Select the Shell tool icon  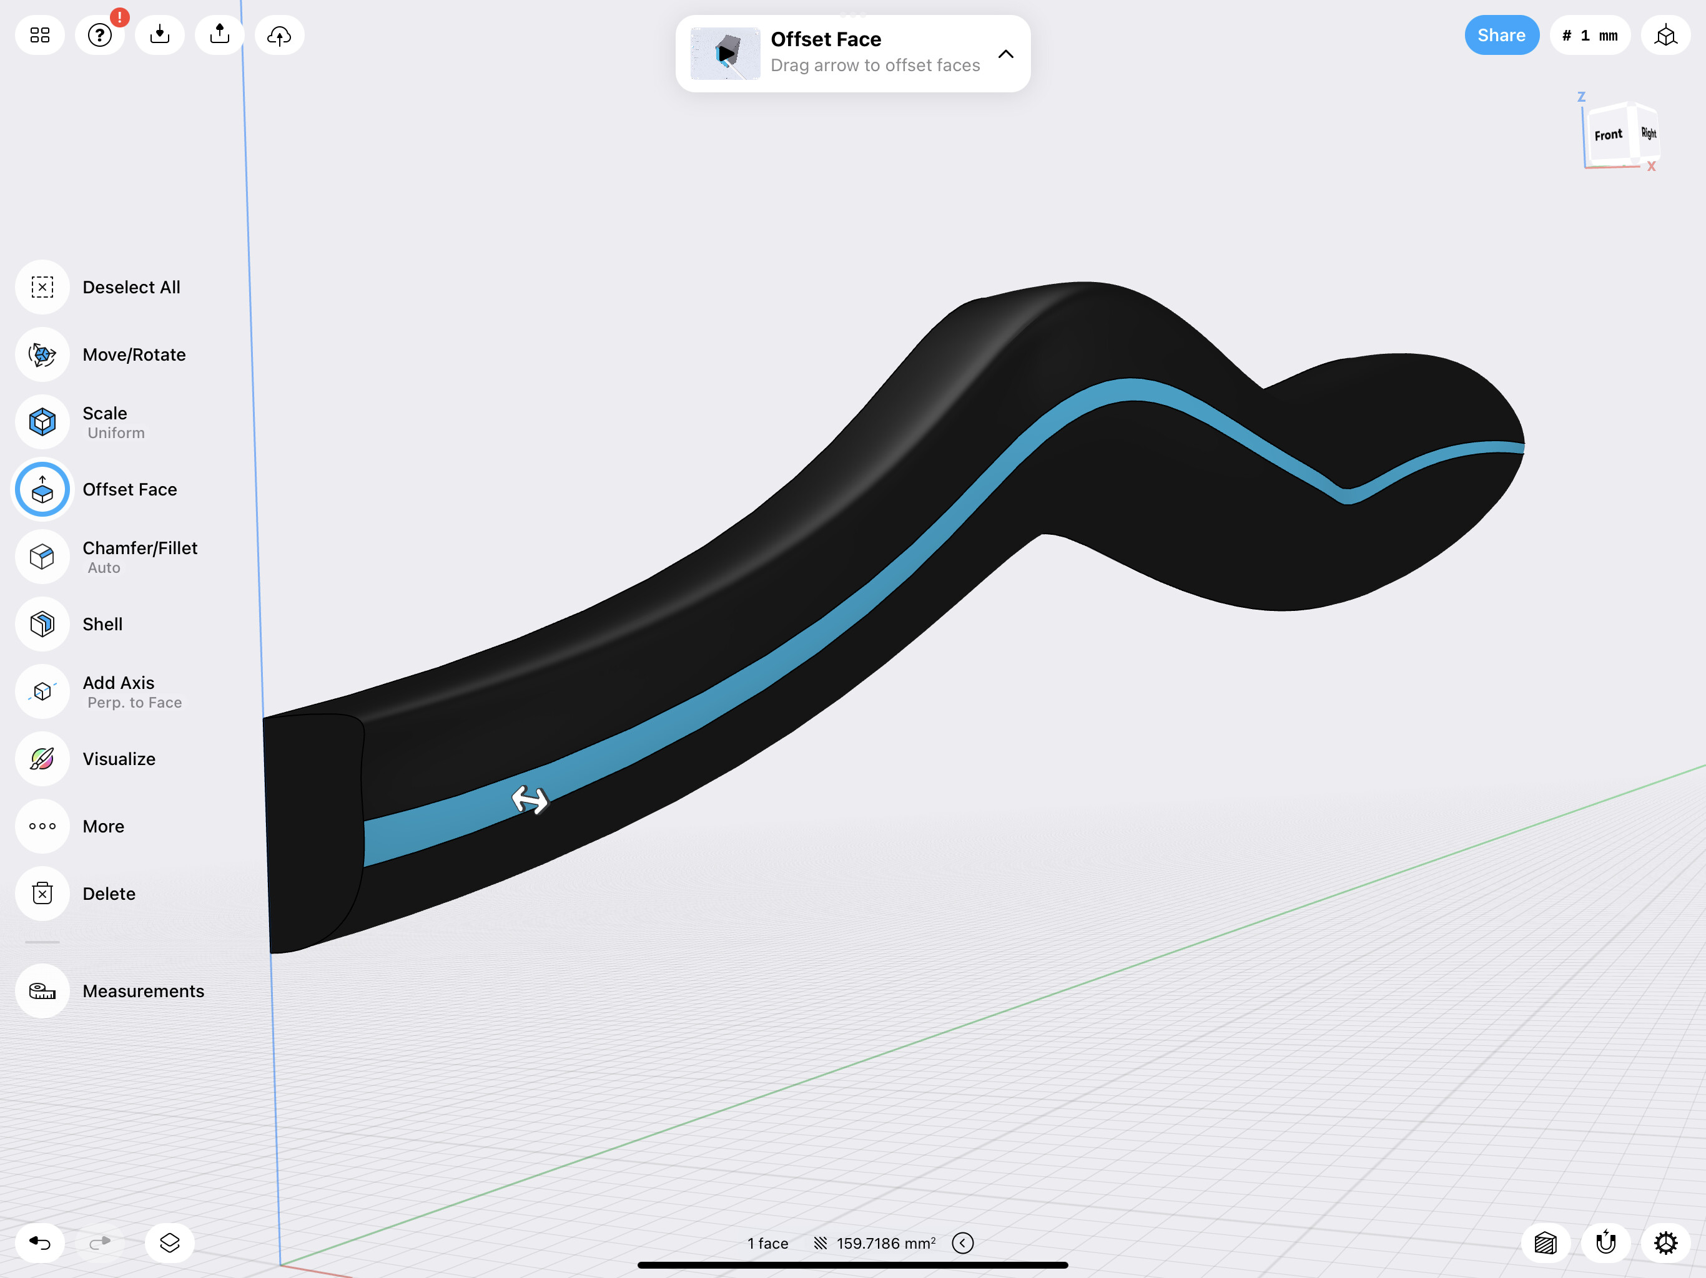click(x=42, y=625)
